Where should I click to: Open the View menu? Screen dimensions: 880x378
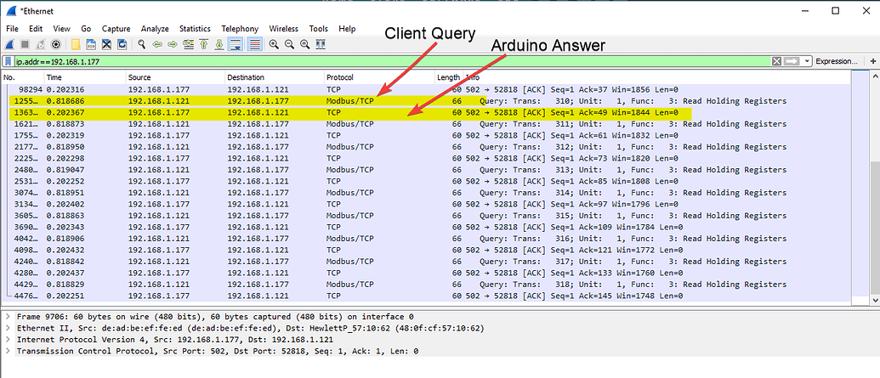62,29
